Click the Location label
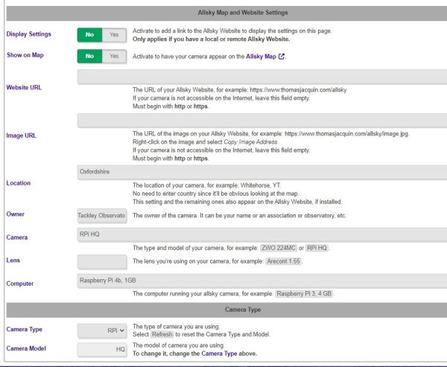 tap(18, 183)
